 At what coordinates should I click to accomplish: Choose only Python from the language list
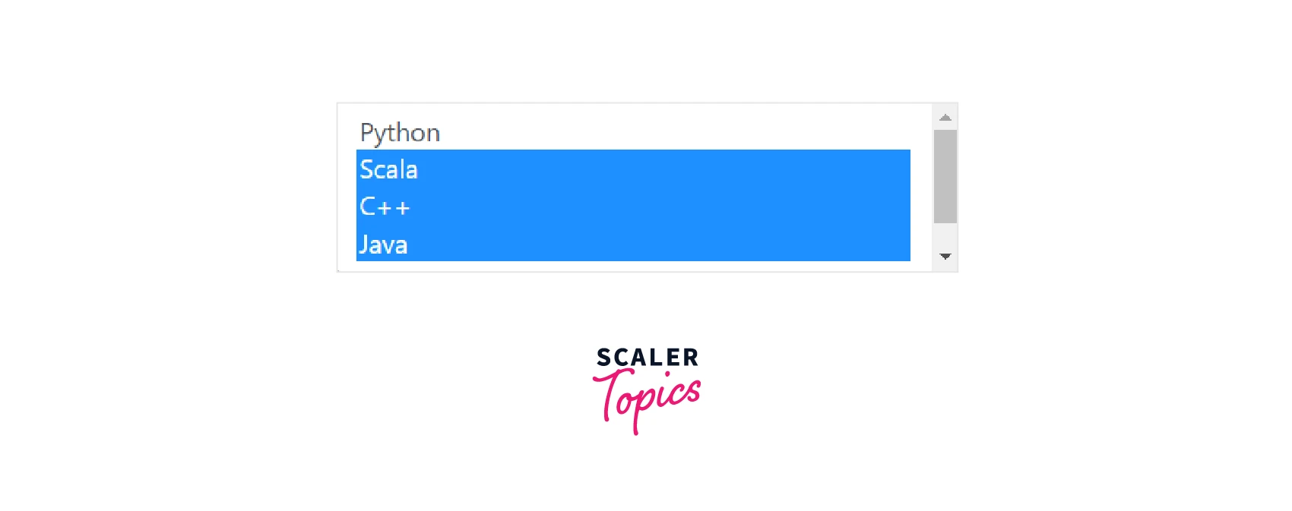400,133
